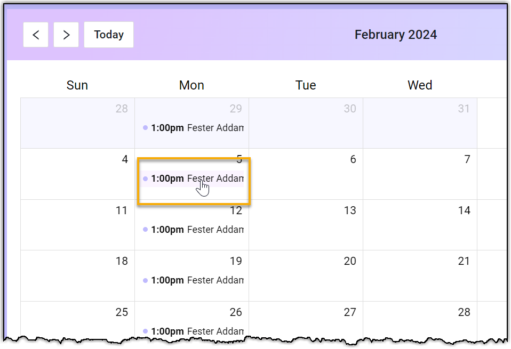
Task: Select Sunday February 18 date cell
Action: [x=77, y=276]
